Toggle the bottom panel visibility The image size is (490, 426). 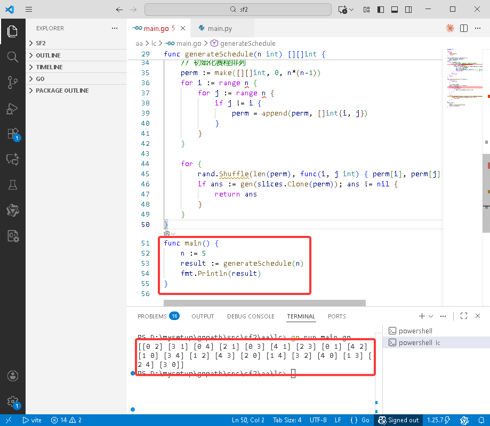tap(395, 10)
